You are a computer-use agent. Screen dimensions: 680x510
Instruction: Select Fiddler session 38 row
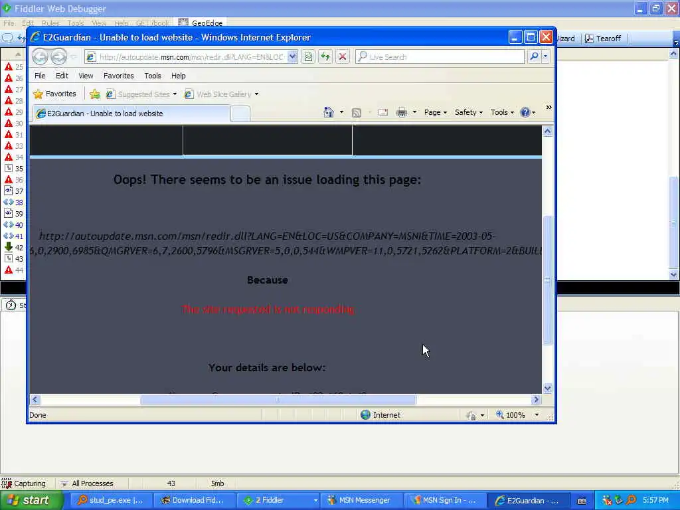pyautogui.click(x=13, y=202)
